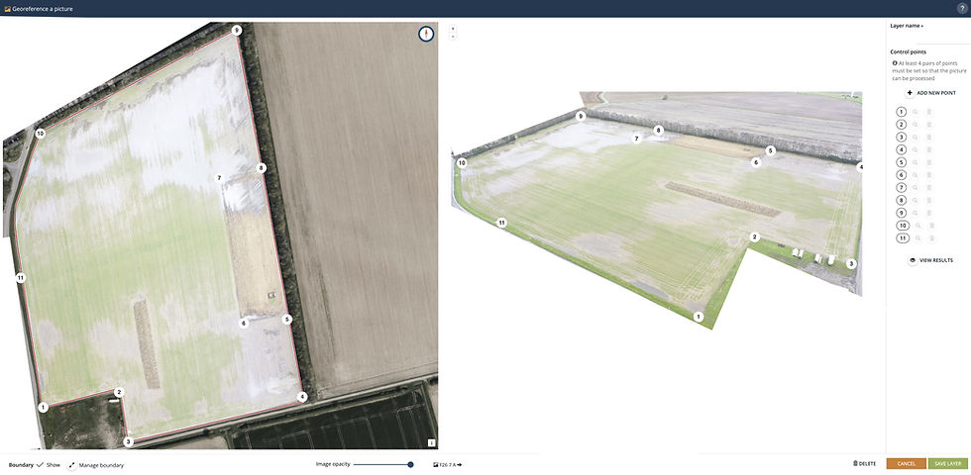Click Add New Point button
The image size is (971, 475).
(x=930, y=93)
